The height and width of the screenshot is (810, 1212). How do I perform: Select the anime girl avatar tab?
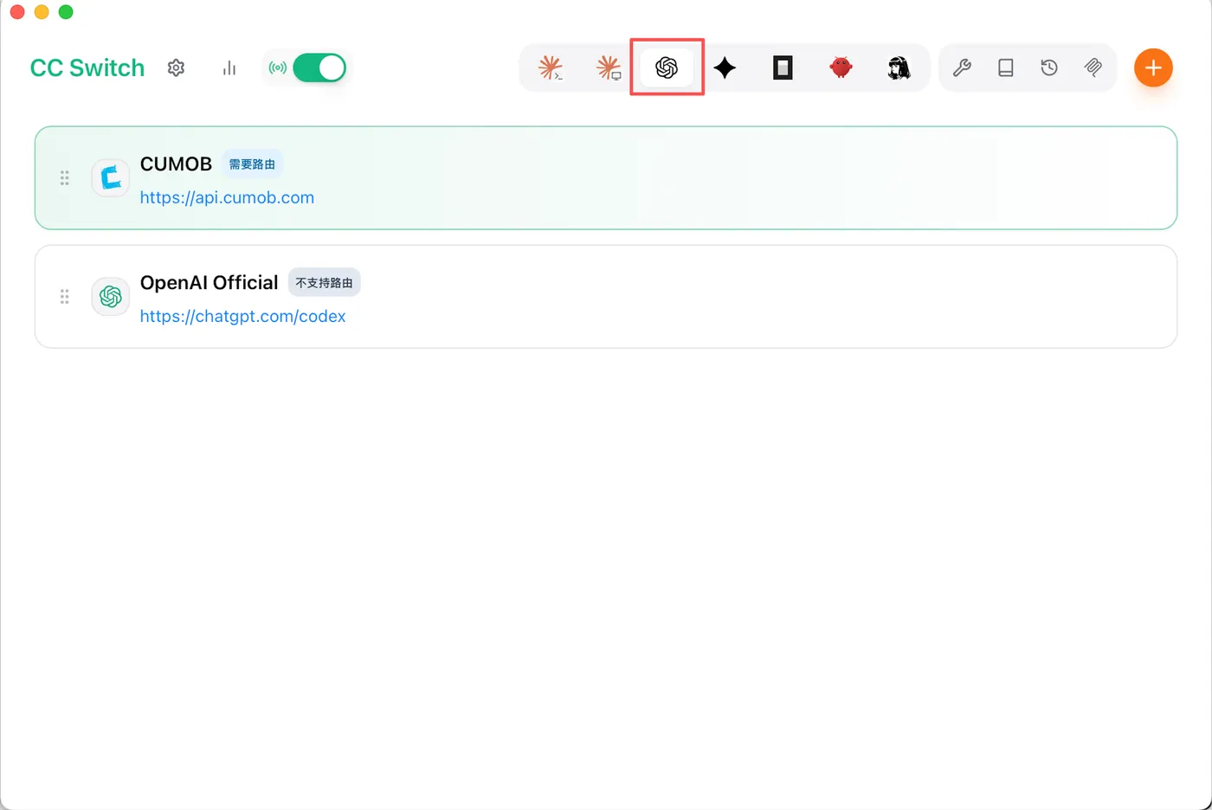899,67
